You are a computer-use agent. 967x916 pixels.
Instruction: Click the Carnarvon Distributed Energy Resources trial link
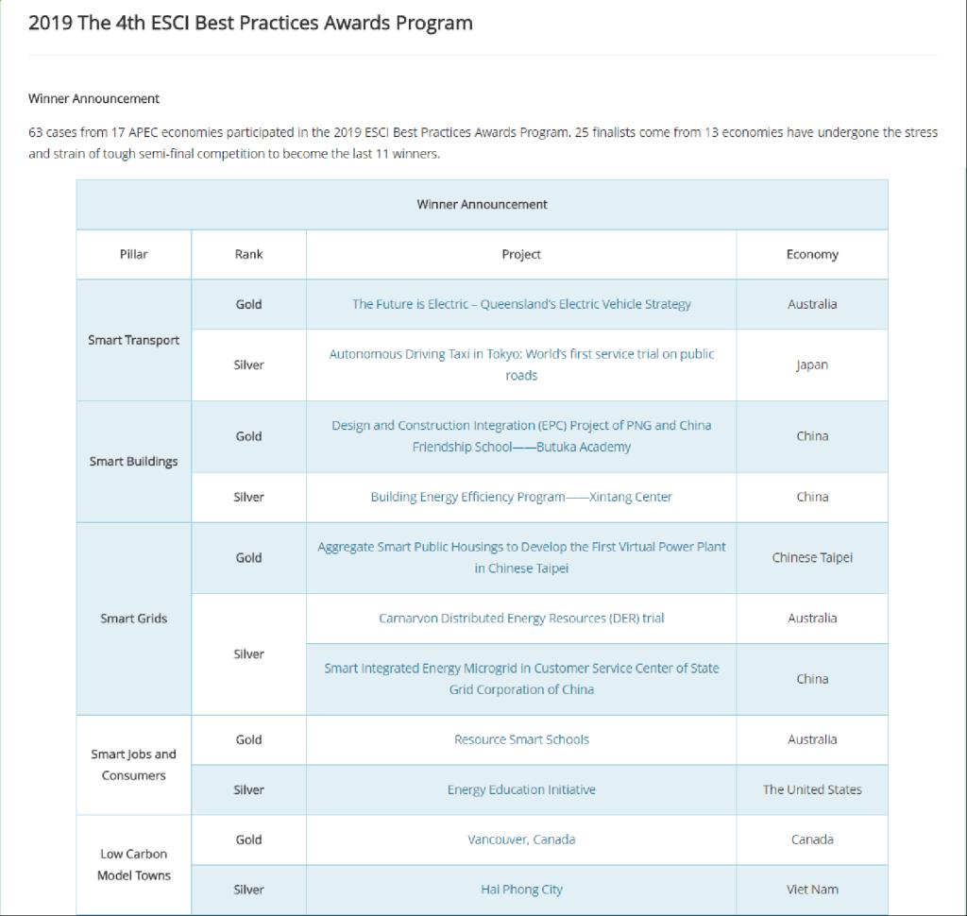(521, 619)
